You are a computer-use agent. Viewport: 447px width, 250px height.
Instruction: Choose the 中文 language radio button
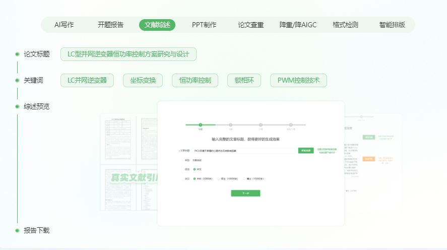pos(195,169)
